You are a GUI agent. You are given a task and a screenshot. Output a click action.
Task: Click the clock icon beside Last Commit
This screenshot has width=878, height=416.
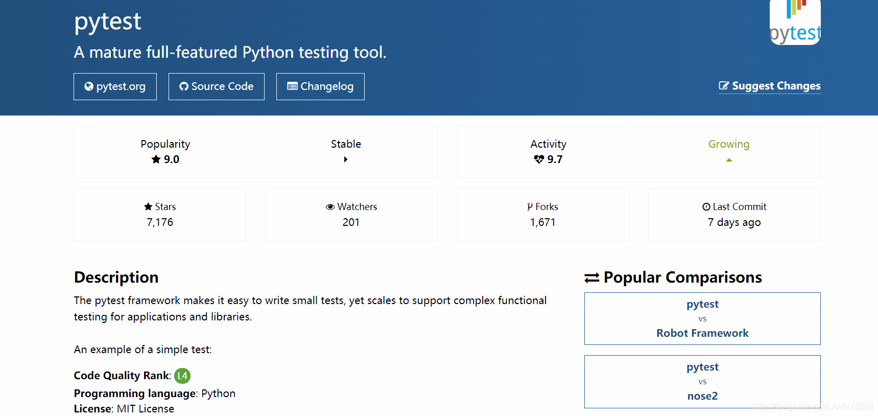[706, 206]
